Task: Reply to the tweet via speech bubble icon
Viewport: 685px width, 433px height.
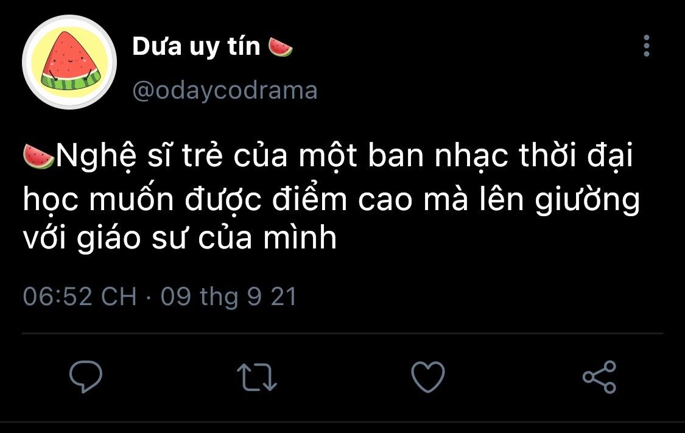Action: tap(86, 376)
